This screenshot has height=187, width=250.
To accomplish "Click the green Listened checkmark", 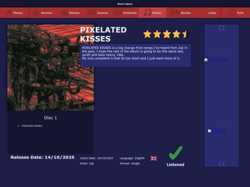I will [176, 153].
